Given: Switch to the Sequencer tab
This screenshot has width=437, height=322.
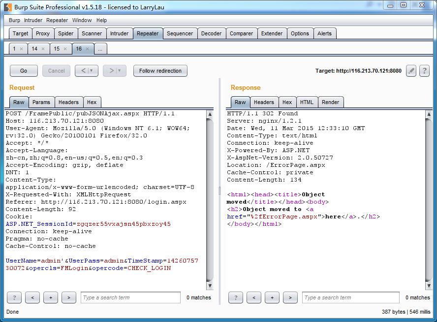Looking at the screenshot, I should (x=180, y=33).
